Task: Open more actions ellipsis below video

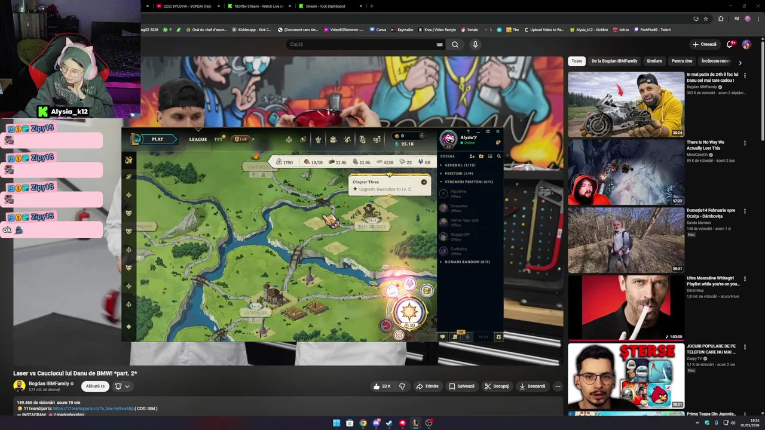Action: coord(558,386)
